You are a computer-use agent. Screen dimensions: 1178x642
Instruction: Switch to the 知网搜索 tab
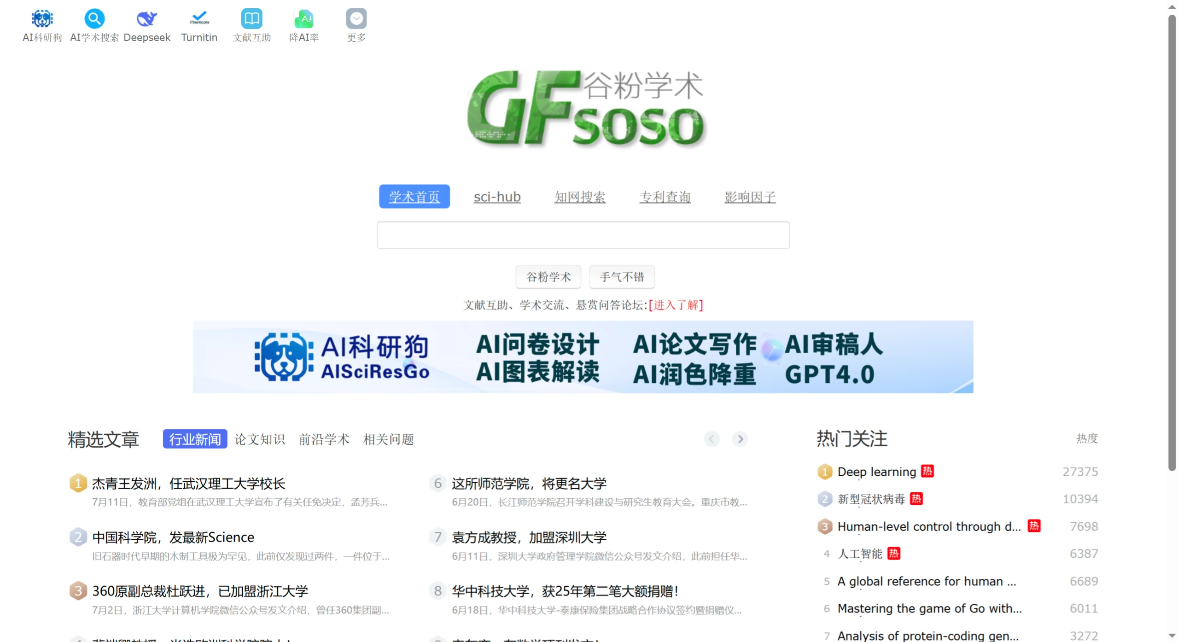[x=580, y=197]
